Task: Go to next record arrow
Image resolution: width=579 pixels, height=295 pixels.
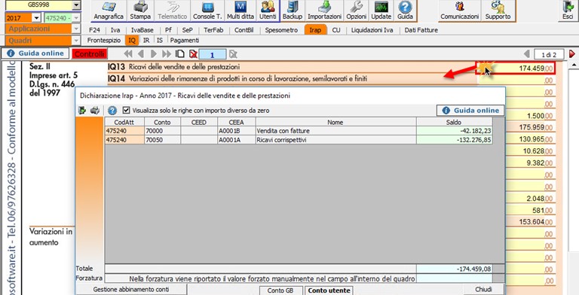Action: click(x=154, y=54)
